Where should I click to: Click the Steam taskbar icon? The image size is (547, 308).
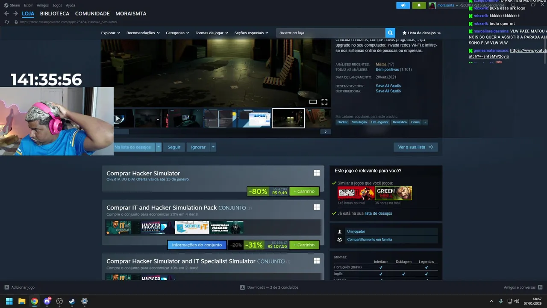[72, 301]
